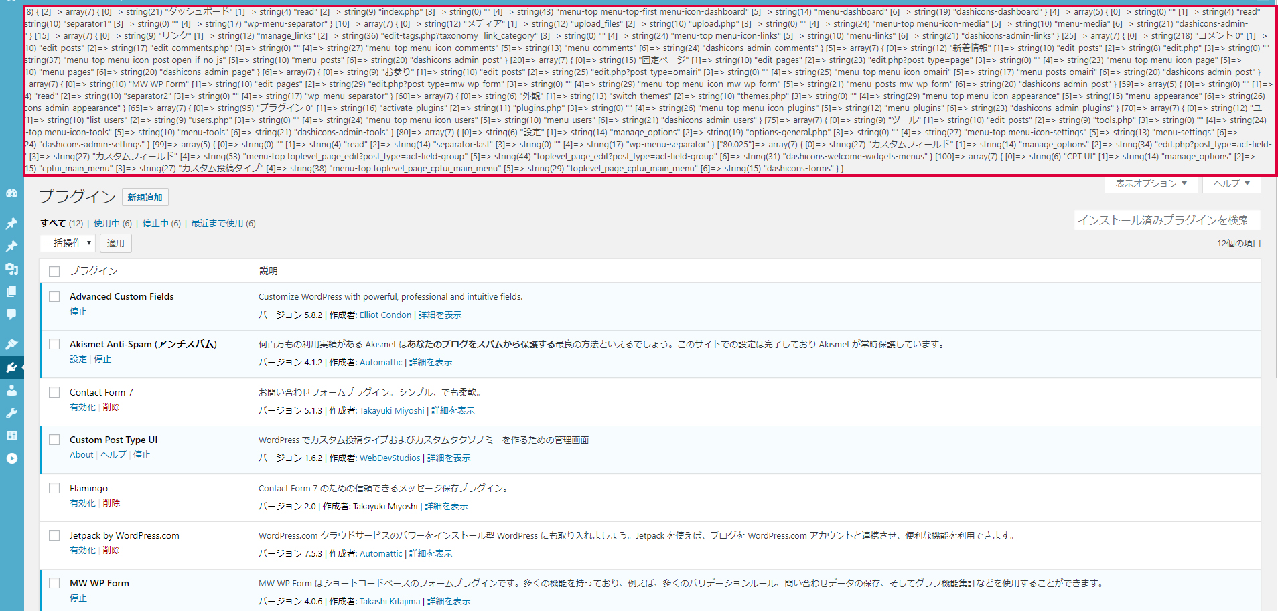Filter plugins by 最近まで使用 (6)
Viewport: 1278px width, 611px height.
pyautogui.click(x=223, y=223)
